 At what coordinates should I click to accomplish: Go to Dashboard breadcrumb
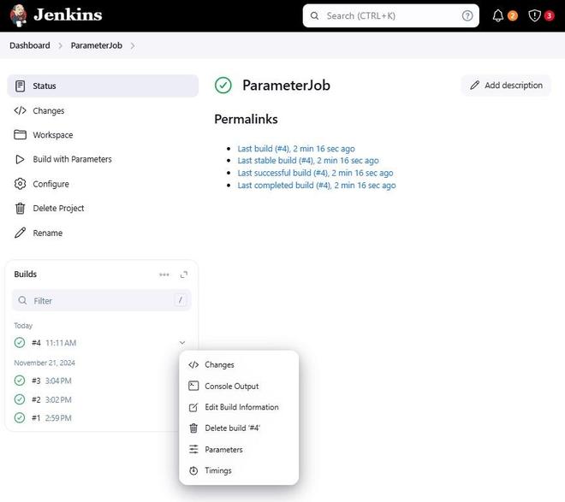tap(30, 45)
